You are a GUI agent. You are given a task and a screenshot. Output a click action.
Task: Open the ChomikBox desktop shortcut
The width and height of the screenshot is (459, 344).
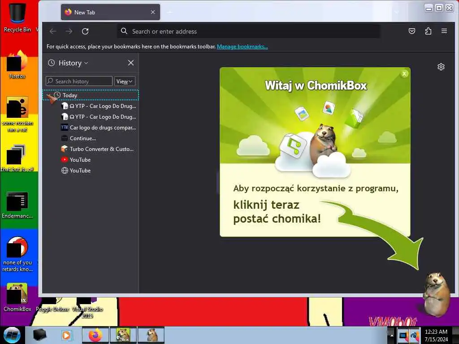pos(17,297)
